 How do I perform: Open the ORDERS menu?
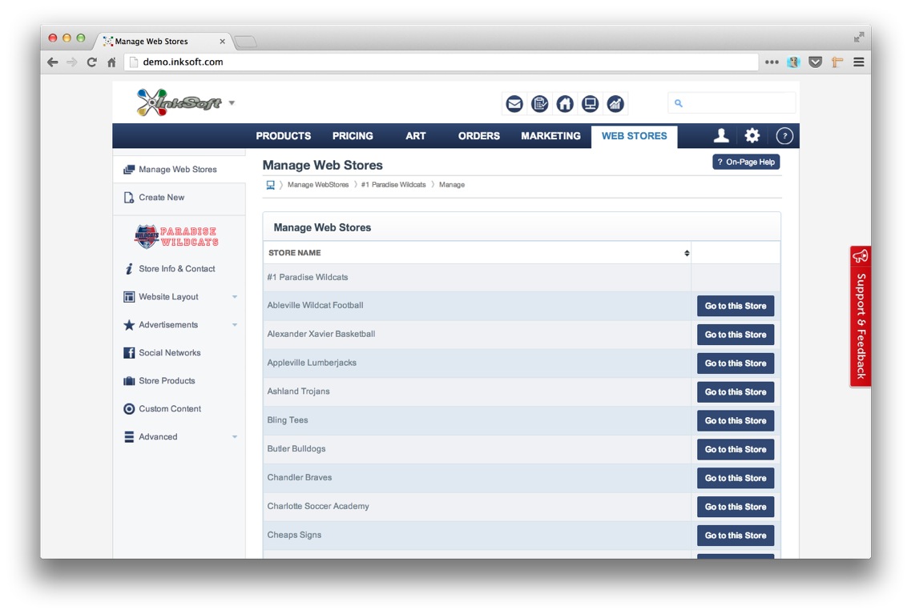click(479, 136)
